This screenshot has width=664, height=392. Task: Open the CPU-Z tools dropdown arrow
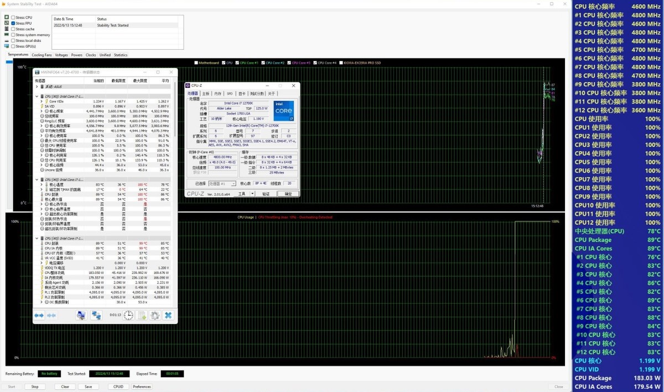[x=252, y=194]
